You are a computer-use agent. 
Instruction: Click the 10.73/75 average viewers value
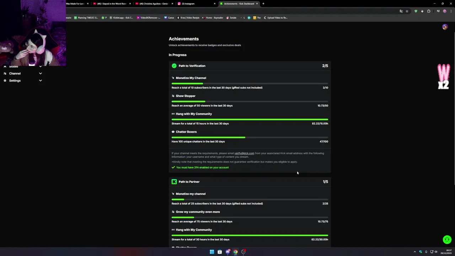pyautogui.click(x=323, y=222)
